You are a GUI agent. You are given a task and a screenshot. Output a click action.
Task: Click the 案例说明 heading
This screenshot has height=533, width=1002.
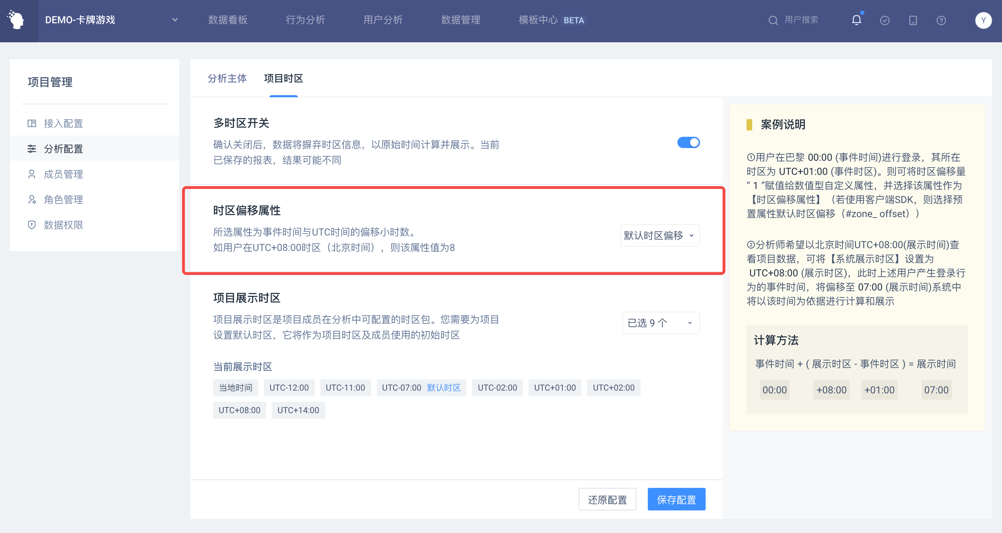coord(783,124)
